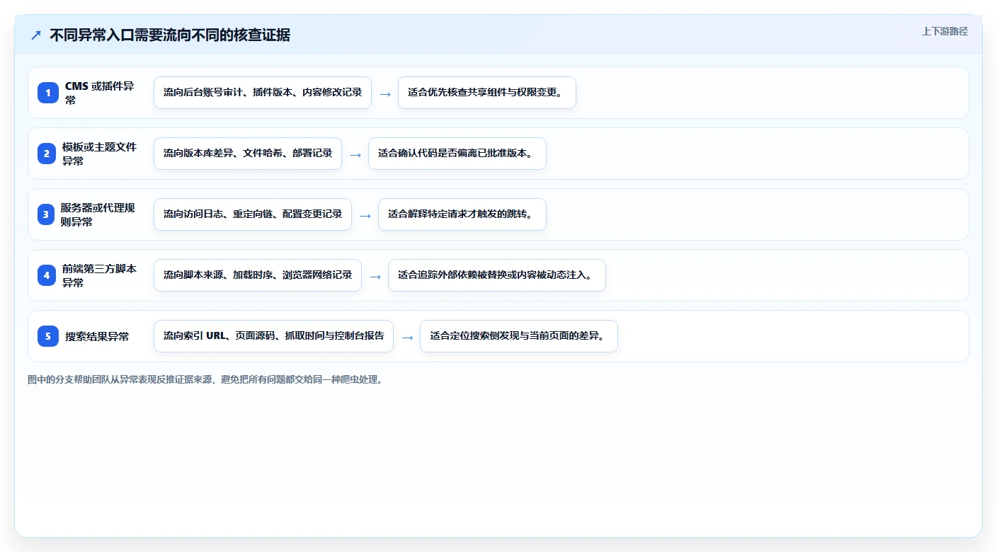Click the arrow in the 前端第三方脚本异常 row
Screen dimensions: 997x552
(x=375, y=276)
